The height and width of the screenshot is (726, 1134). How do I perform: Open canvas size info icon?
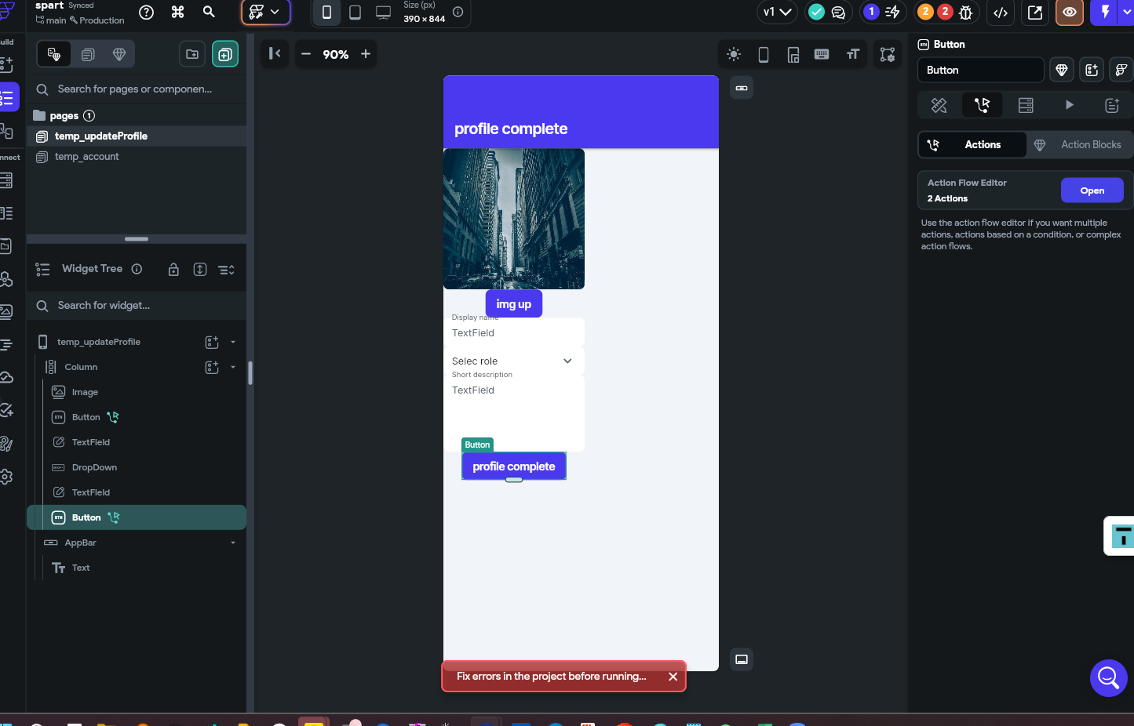(x=458, y=12)
